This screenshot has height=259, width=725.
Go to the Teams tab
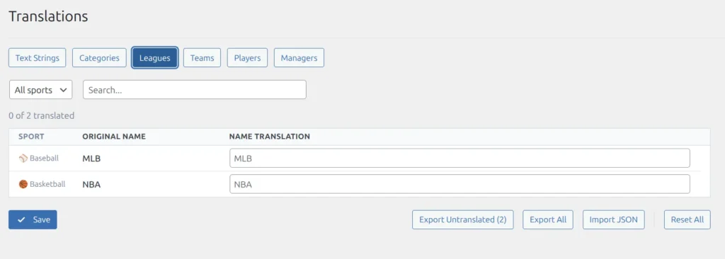202,58
